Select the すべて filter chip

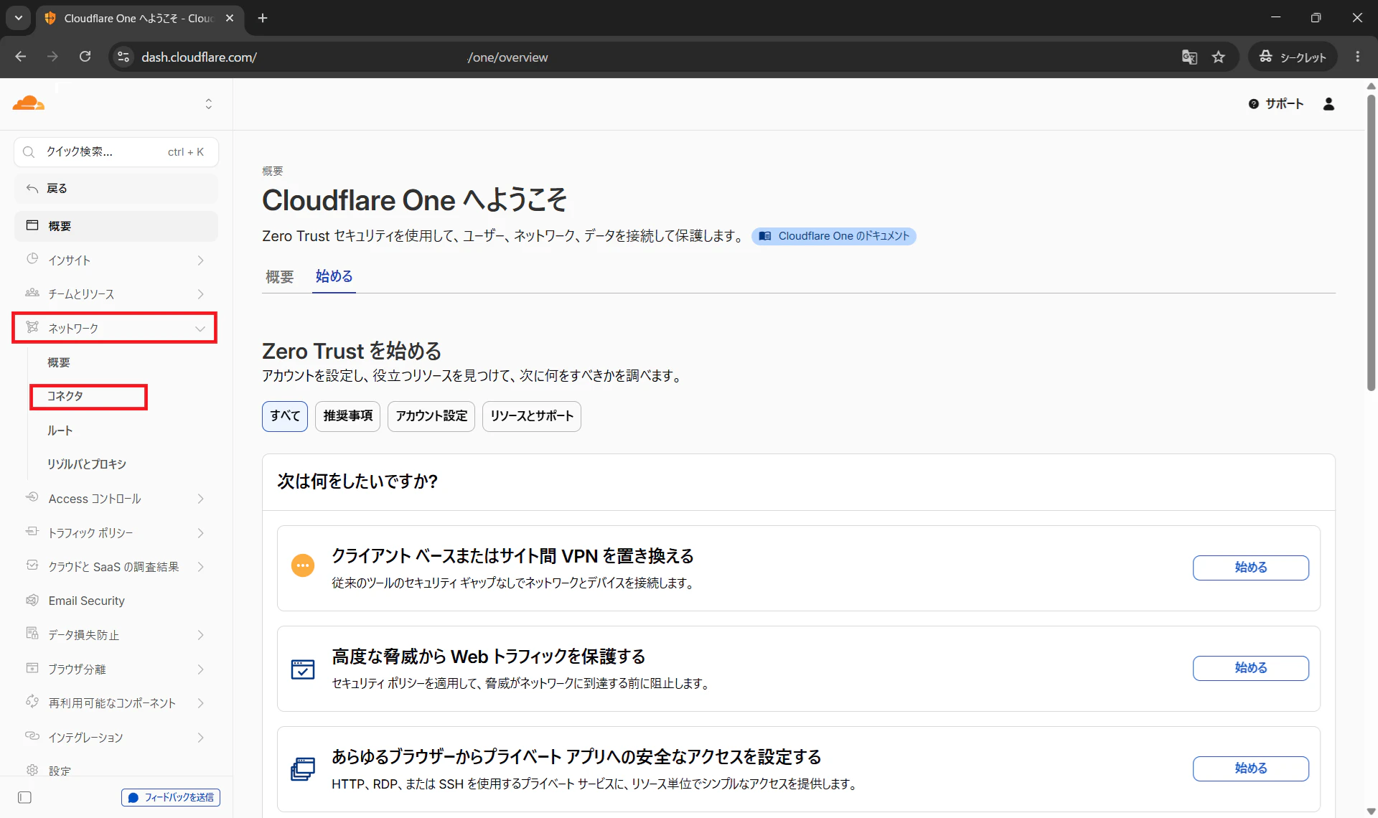285,416
